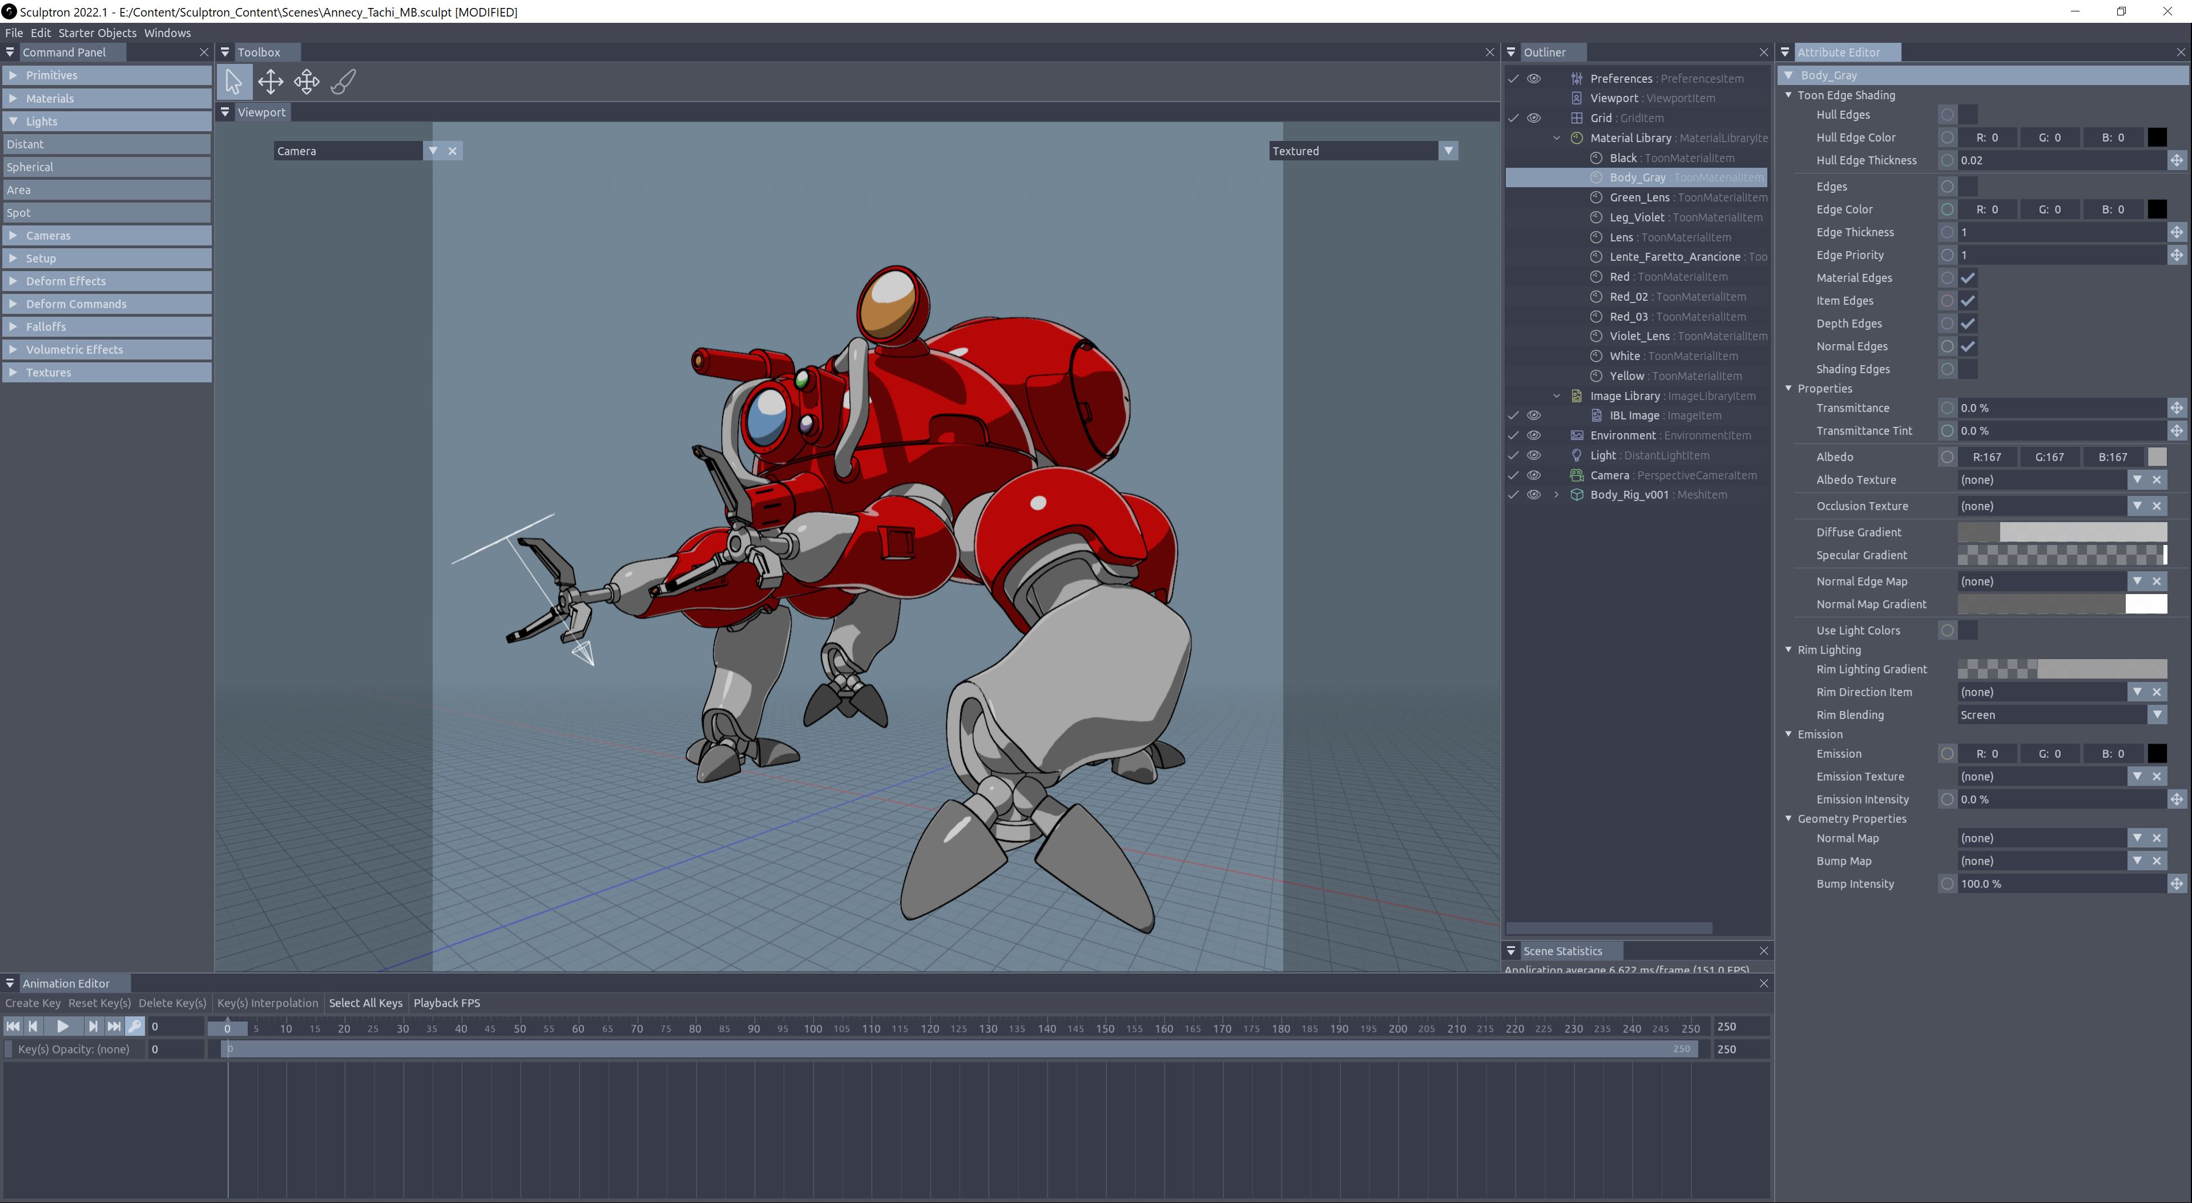2192x1203 pixels.
Task: Click the Light item bulb icon in Outliner
Action: pos(1577,456)
